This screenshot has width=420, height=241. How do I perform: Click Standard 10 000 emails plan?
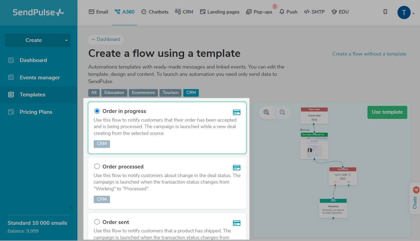point(37,223)
